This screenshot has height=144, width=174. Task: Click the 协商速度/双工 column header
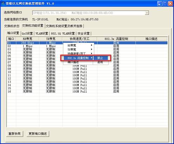coord(80,39)
